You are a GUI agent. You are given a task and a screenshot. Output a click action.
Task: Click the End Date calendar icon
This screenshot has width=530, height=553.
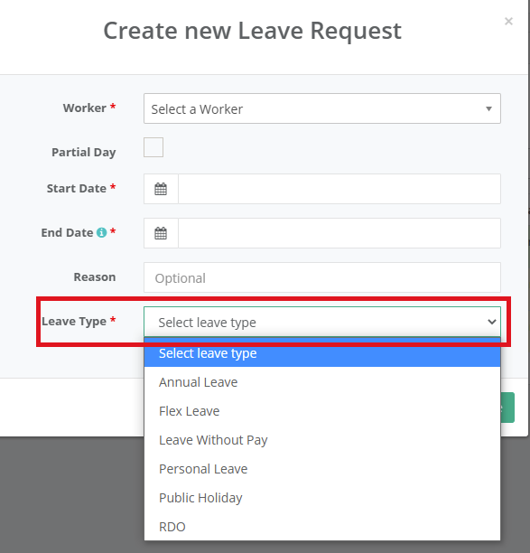(x=161, y=233)
